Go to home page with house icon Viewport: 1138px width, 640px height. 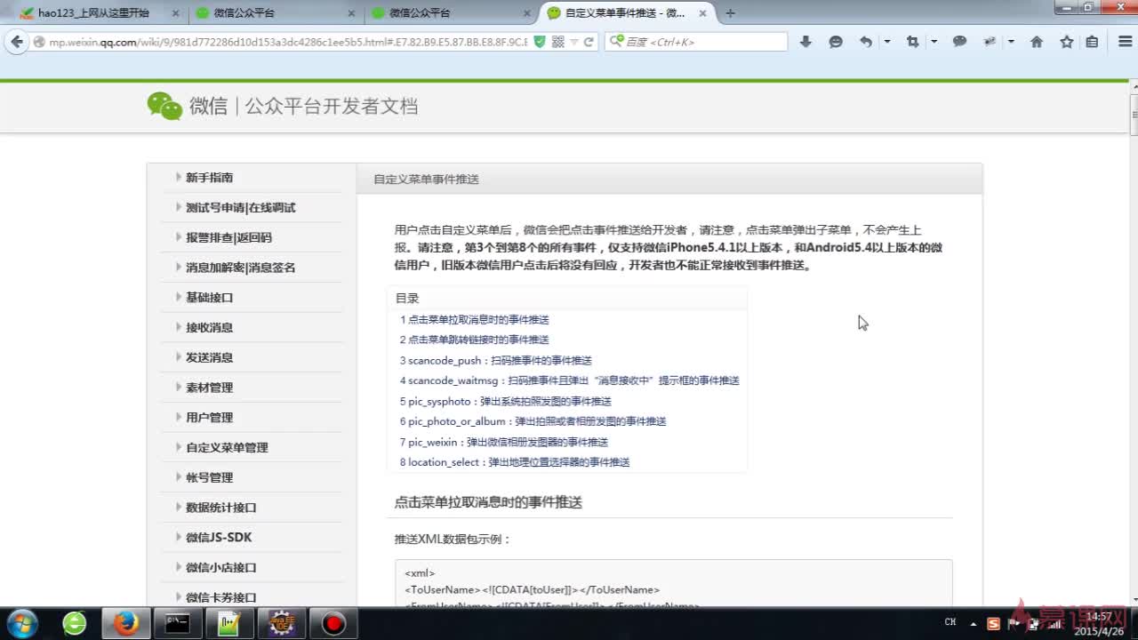pos(1036,42)
